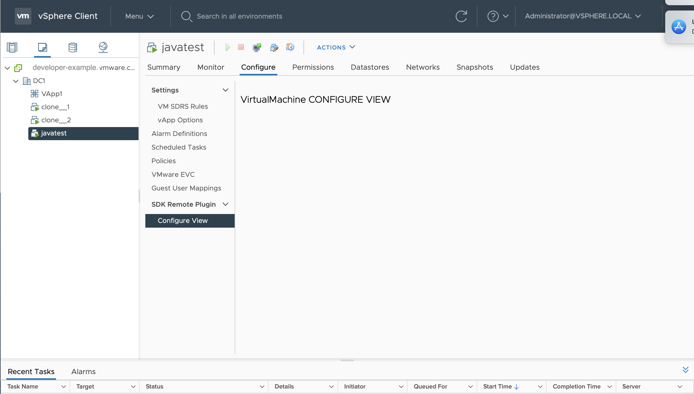This screenshot has width=694, height=394.
Task: Click the vSphere Client title
Action: coord(68,16)
